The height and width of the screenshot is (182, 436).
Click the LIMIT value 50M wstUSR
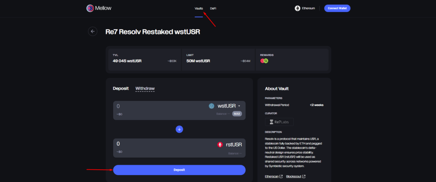(x=198, y=61)
